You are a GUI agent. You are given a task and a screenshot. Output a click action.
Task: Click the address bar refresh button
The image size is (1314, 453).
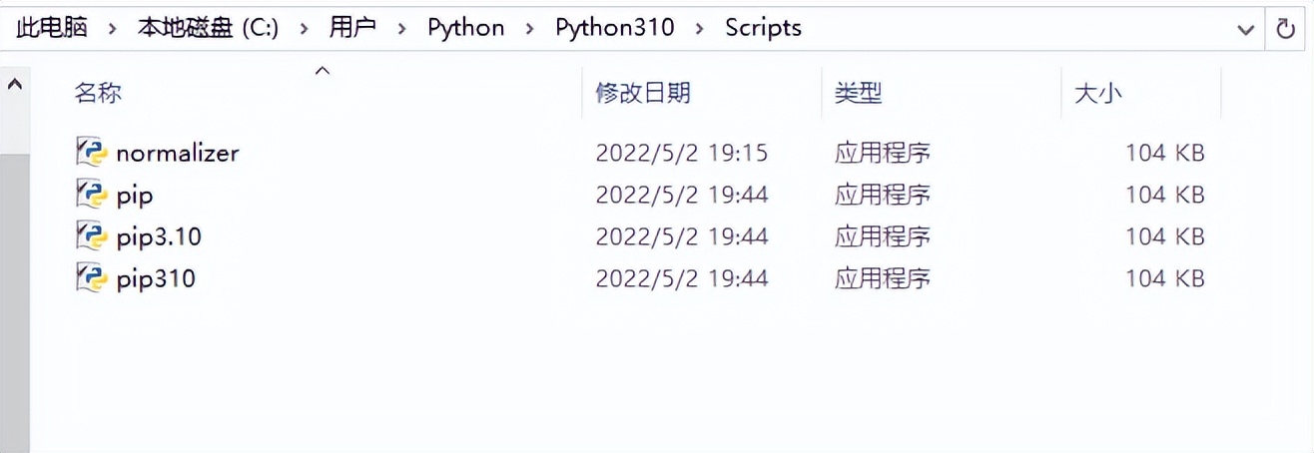coord(1286,29)
